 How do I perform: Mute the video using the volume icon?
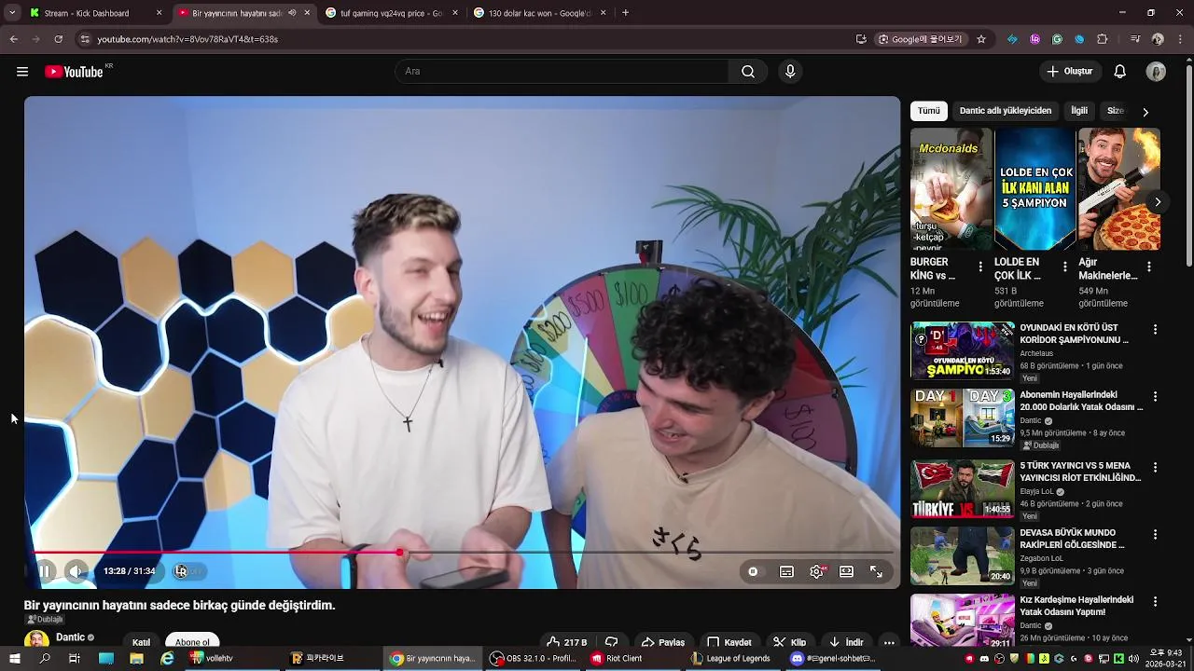point(76,571)
